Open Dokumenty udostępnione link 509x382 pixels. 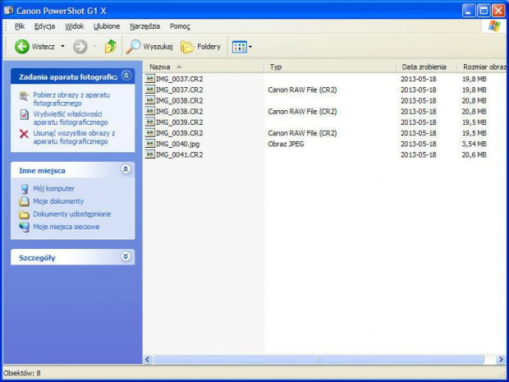tap(72, 214)
